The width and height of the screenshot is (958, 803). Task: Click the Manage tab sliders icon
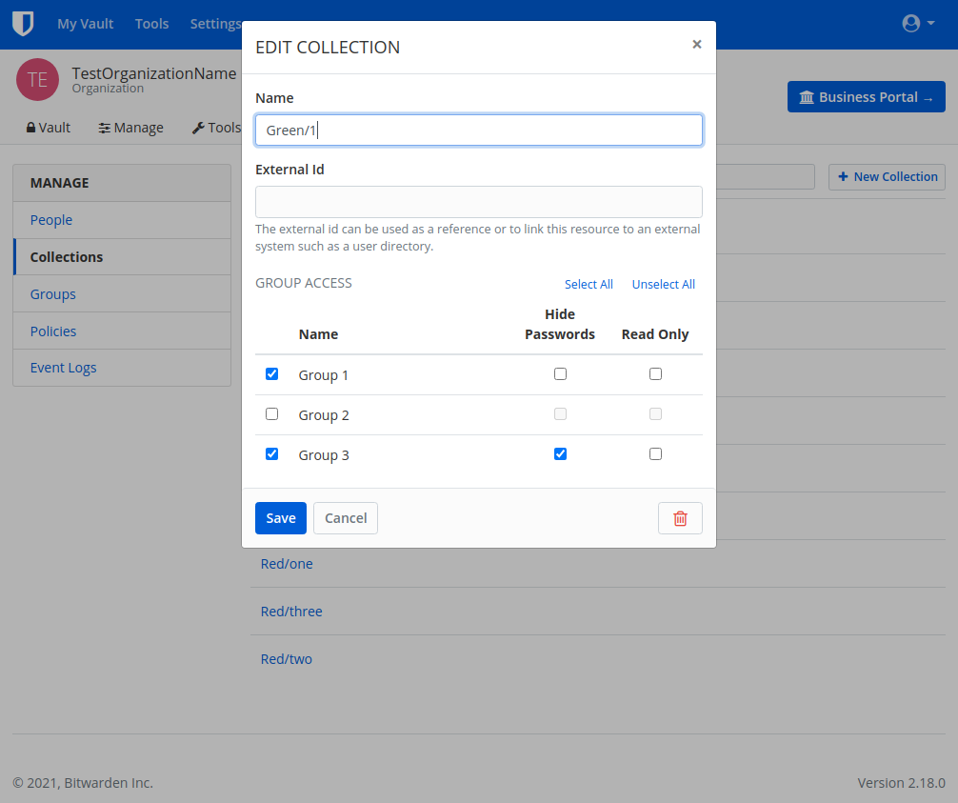107,127
